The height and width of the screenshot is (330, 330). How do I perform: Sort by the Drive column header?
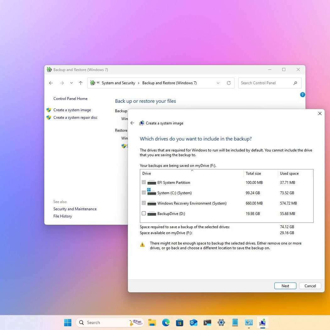click(192, 173)
